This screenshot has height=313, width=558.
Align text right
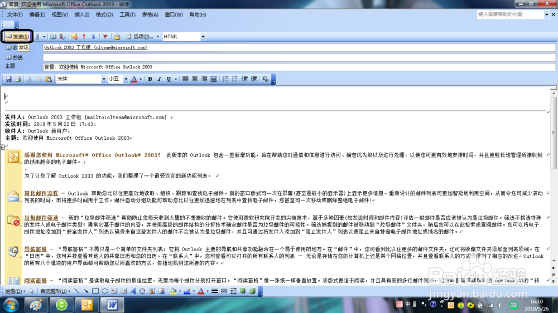tap(204, 79)
